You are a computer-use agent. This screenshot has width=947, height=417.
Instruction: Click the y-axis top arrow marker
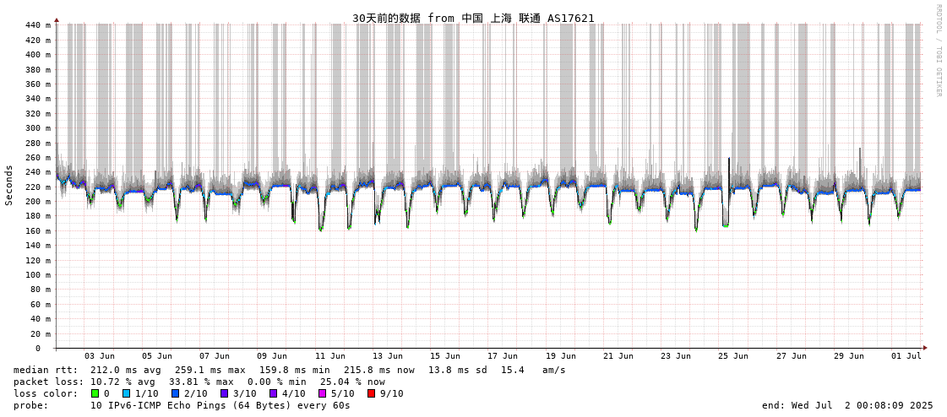(56, 20)
